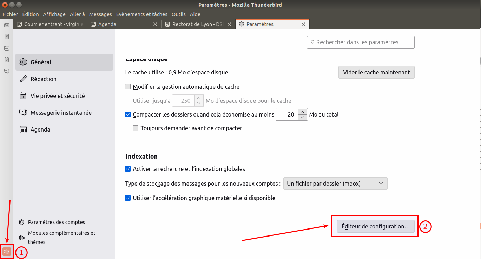
Task: Open the Tasks clipboard sidebar icon
Action: (x=6, y=60)
